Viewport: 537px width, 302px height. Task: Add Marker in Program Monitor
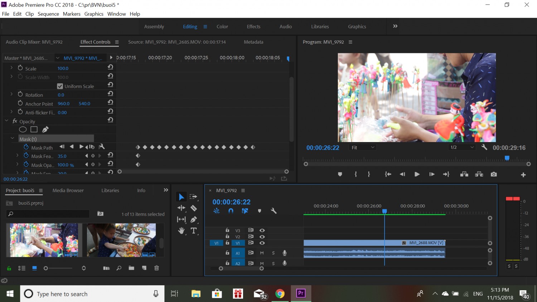tap(340, 174)
